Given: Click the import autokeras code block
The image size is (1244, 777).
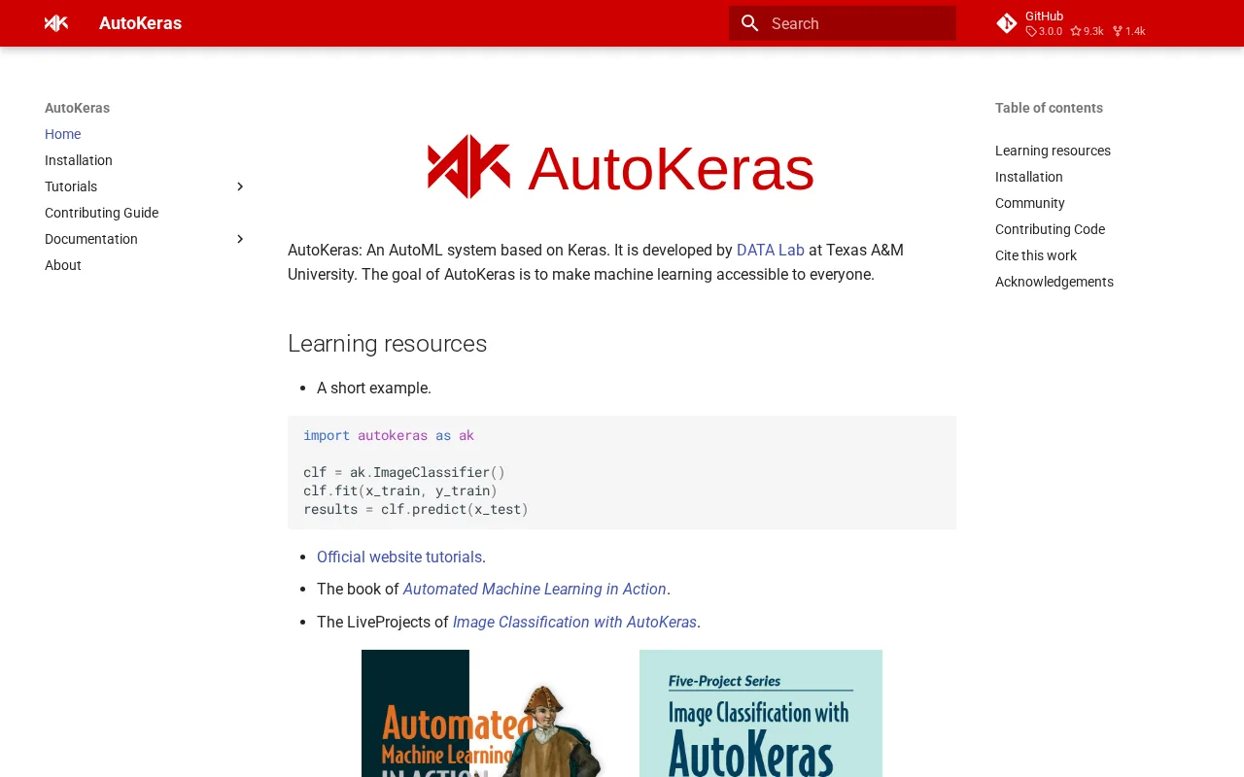Looking at the screenshot, I should [x=622, y=472].
